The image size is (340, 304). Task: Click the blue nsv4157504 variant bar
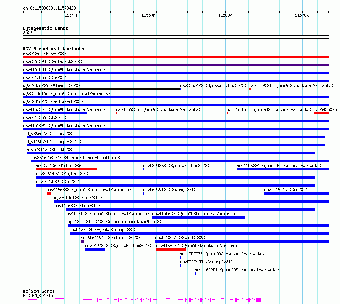pyautogui.click(x=55, y=113)
